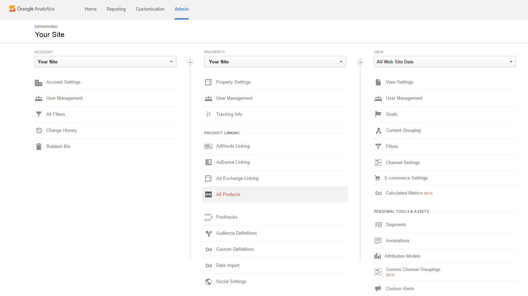The width and height of the screenshot is (528, 296).
Task: Select the Admin tab
Action: (181, 9)
